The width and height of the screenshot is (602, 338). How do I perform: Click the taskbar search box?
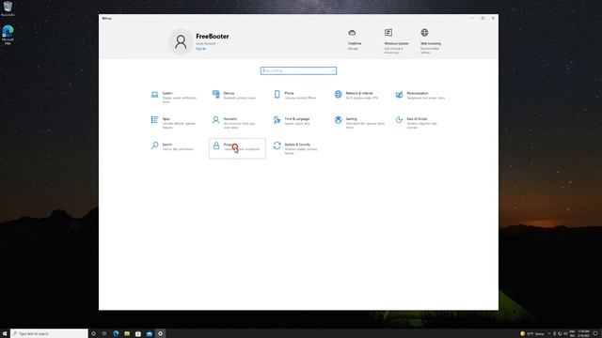coord(49,334)
